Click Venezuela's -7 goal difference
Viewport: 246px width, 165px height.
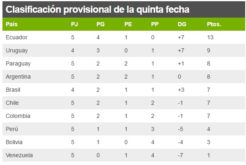[x=180, y=155]
